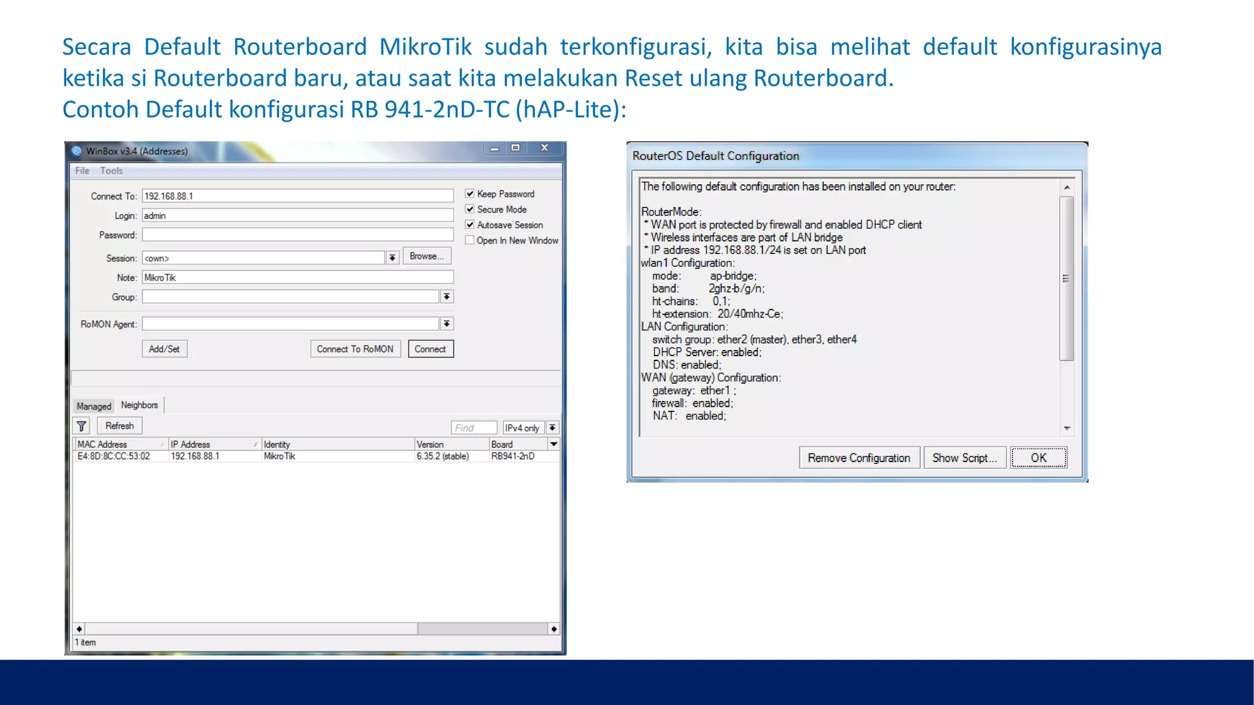Enable Open In New Window checkbox
This screenshot has width=1254, height=705.
pos(470,240)
